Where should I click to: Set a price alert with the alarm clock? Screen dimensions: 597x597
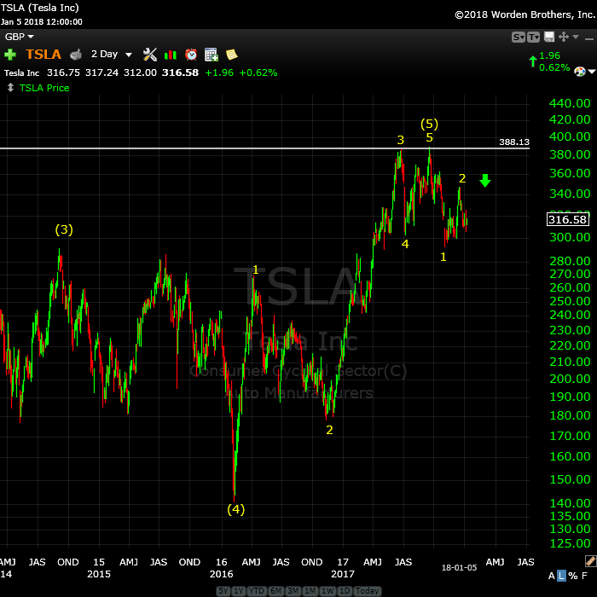coord(191,55)
